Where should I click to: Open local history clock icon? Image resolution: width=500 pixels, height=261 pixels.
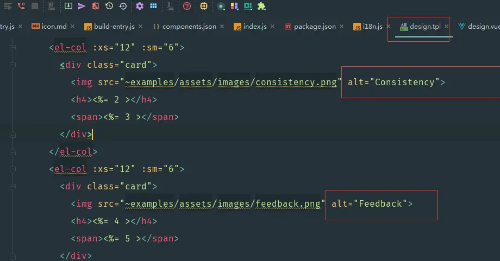109,6
